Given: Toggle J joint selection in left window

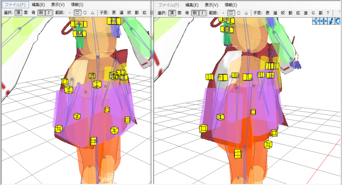Looking at the screenshot, I should [x=49, y=13].
